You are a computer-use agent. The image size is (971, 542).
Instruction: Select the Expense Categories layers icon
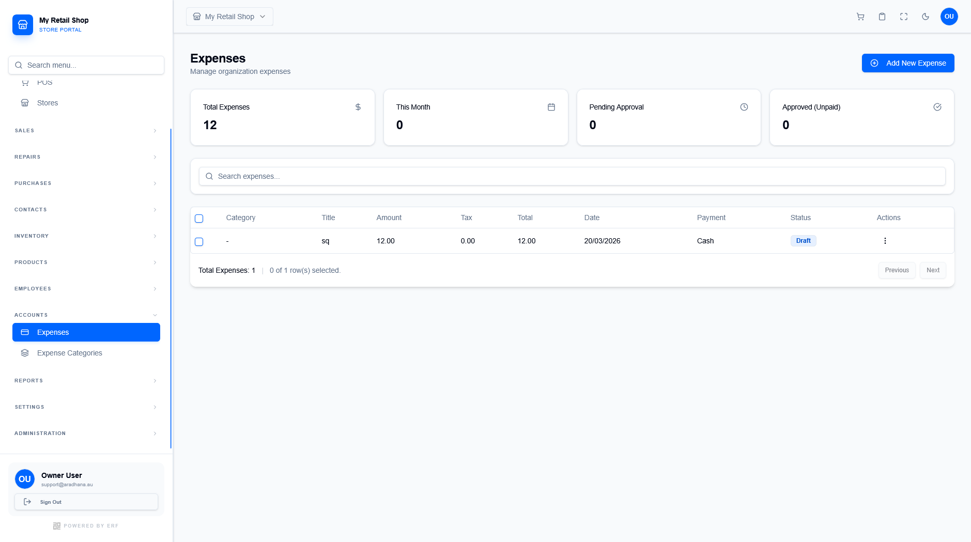pyautogui.click(x=25, y=353)
